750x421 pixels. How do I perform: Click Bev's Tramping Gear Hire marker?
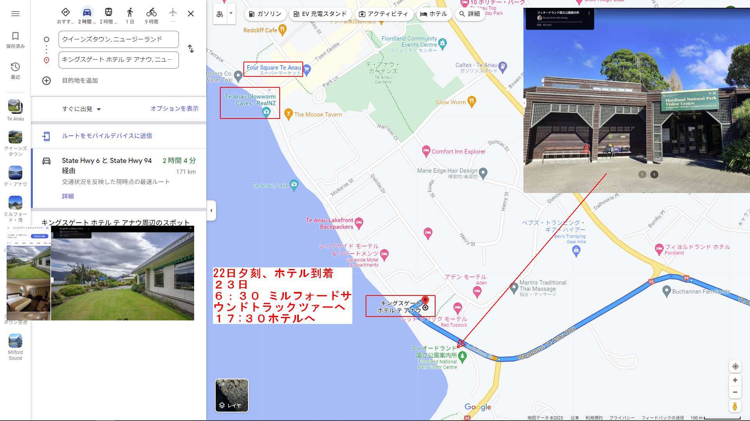click(x=576, y=251)
